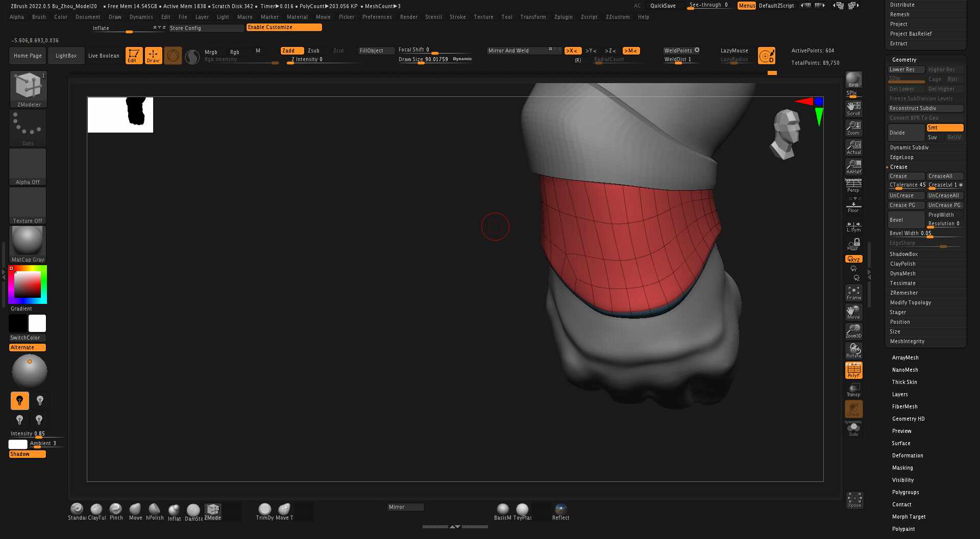Click the Move view icon
980x539 pixels.
click(x=853, y=312)
